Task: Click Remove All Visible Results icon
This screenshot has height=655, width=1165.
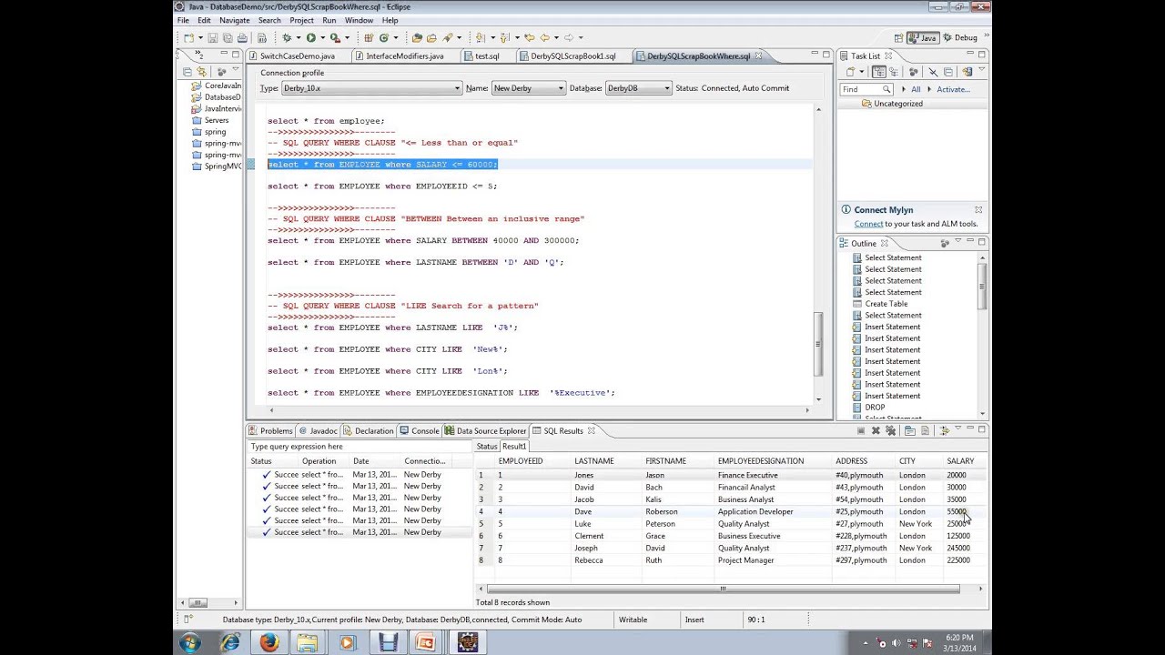Action: click(891, 430)
